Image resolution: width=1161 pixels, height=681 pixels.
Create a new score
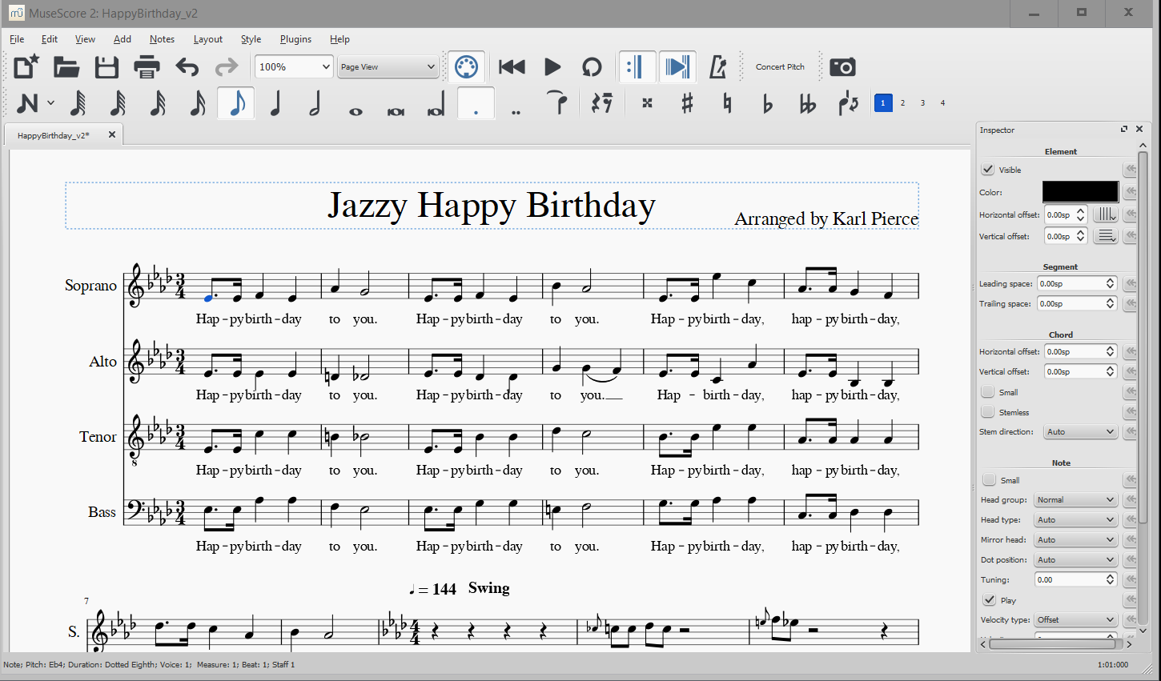(x=26, y=66)
